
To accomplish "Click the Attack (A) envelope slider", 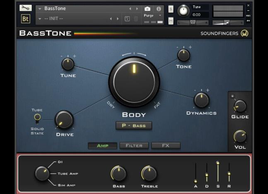I will (x=196, y=173).
